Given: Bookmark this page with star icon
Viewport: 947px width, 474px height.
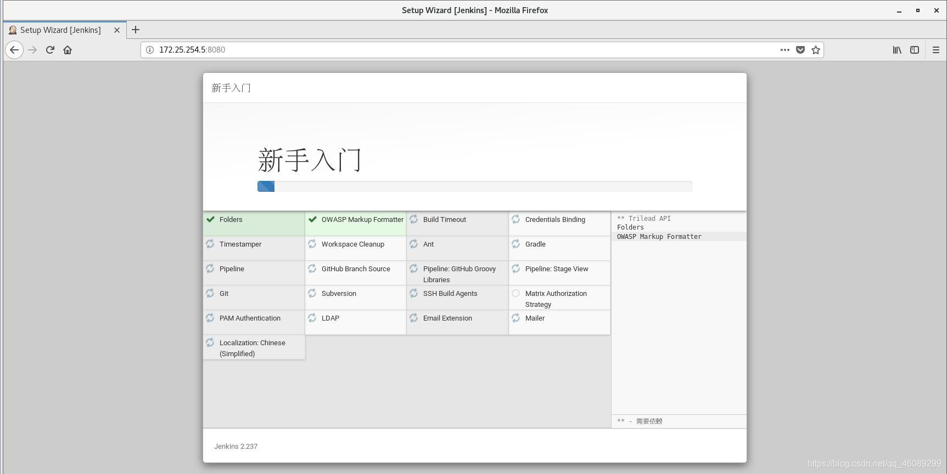Looking at the screenshot, I should point(816,50).
